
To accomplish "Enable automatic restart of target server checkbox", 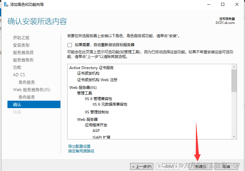I will (70, 45).
